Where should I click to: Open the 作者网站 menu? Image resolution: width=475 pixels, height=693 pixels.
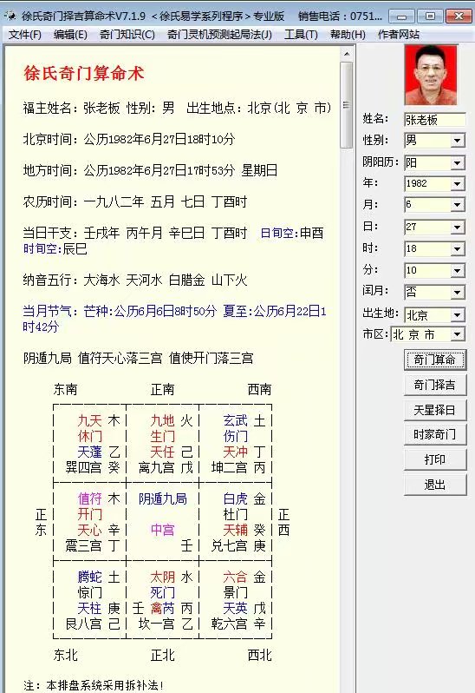tap(398, 35)
